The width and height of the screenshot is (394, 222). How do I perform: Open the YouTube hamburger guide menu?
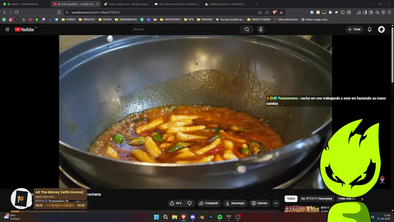coord(7,29)
